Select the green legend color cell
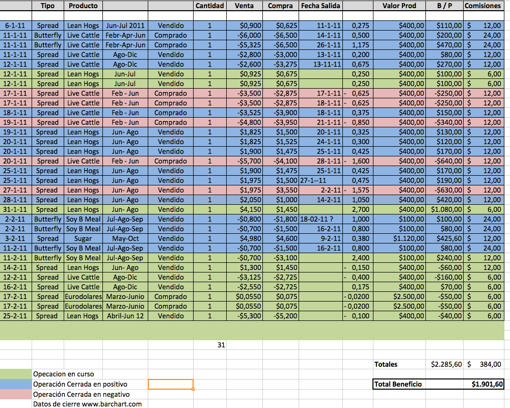The image size is (510, 408). (16, 374)
